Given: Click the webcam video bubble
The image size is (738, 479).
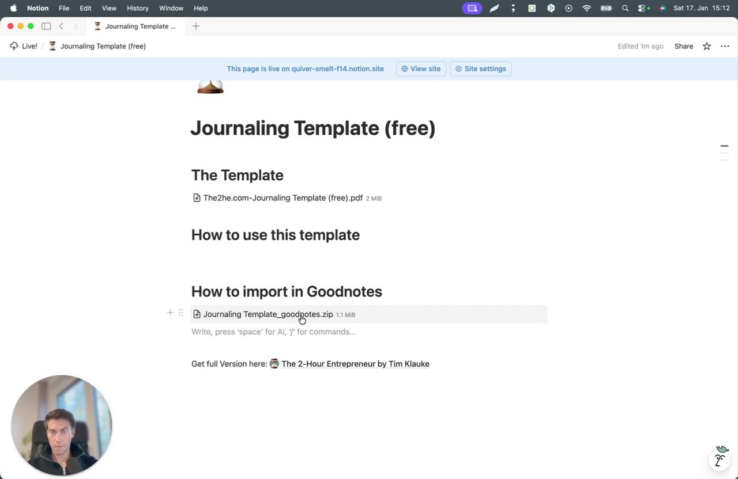Looking at the screenshot, I should coord(61,425).
